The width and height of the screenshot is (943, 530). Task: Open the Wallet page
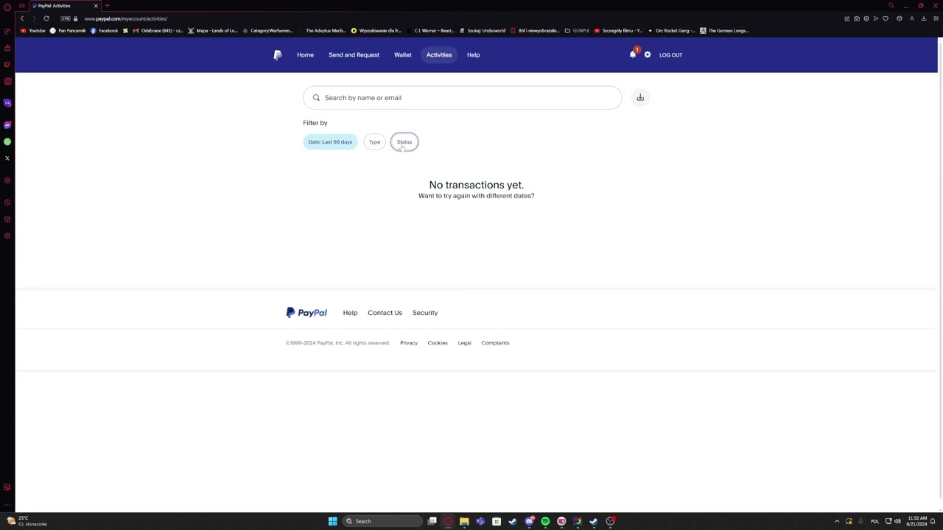[x=402, y=54]
